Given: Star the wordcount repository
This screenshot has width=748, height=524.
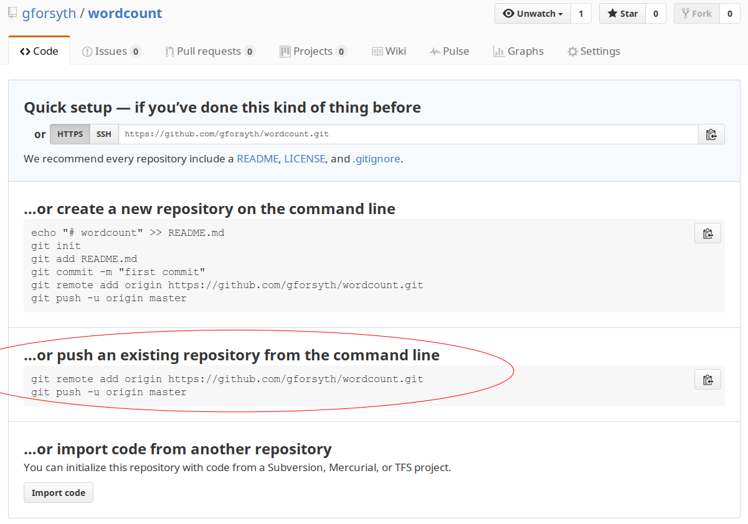Looking at the screenshot, I should 622,13.
